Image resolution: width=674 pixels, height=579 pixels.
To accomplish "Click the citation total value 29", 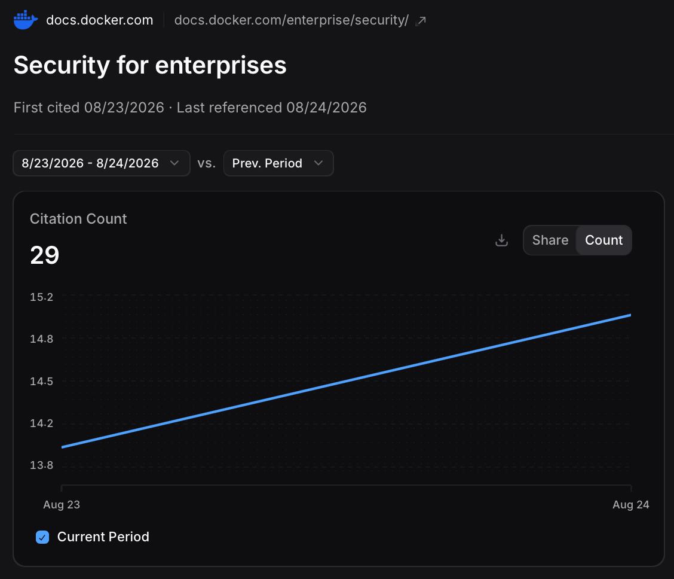I will [45, 255].
